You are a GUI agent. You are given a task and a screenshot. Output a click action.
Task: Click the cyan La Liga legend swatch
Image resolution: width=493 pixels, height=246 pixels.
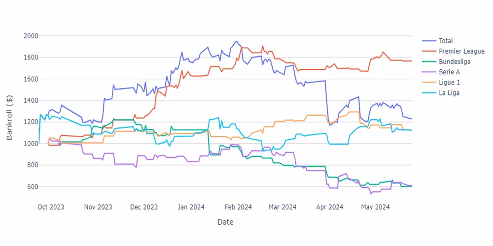pyautogui.click(x=428, y=92)
